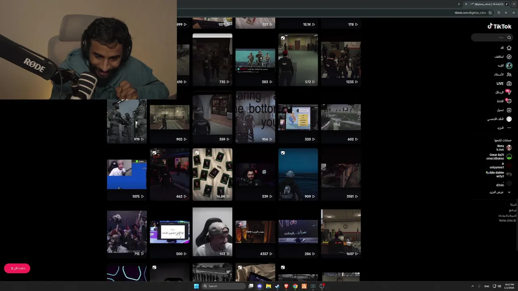Click the Windows taskbar Search box
Screen dimensions: 518x291
pyautogui.click(x=224, y=286)
